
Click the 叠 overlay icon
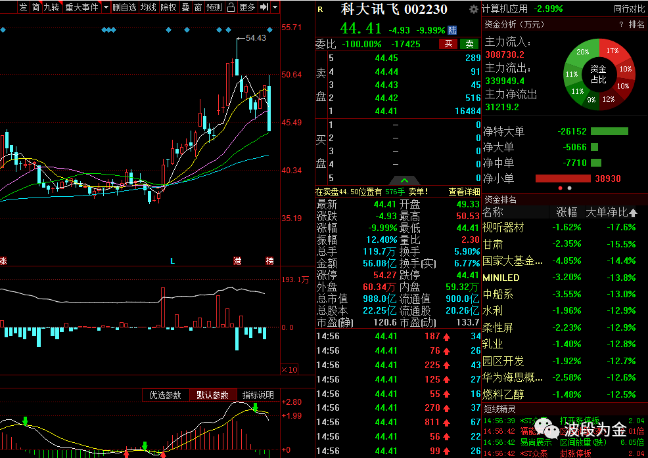pos(185,7)
